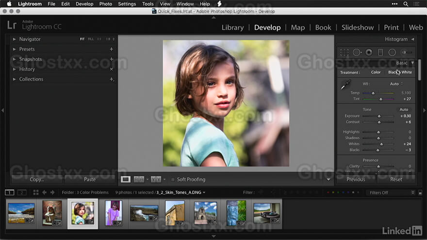Select the beach landscape thumbnail in filmstrip
The width and height of the screenshot is (427, 240).
click(21, 213)
